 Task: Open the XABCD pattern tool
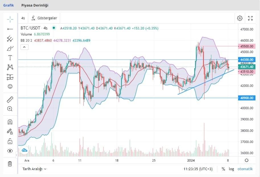[x=10, y=67]
